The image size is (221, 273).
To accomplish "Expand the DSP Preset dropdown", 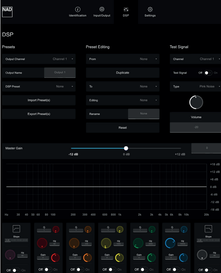I will [x=39, y=86].
